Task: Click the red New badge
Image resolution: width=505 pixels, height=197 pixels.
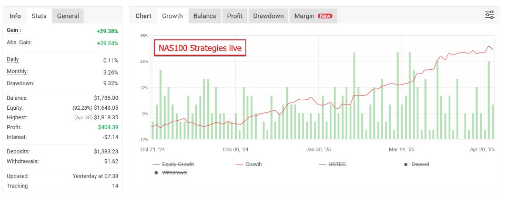Action: pyautogui.click(x=325, y=16)
